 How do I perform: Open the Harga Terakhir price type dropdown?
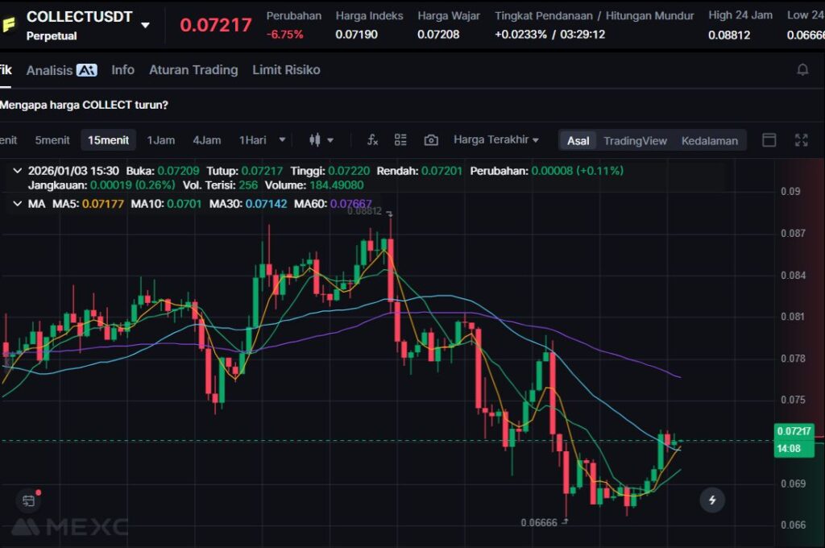495,140
